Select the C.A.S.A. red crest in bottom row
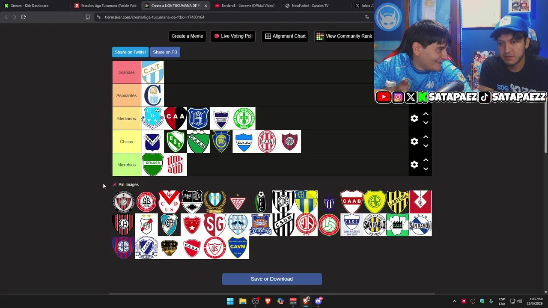This screenshot has width=548, height=308. [192, 248]
